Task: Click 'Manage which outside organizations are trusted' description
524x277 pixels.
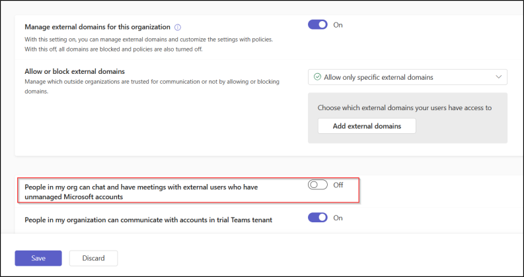Action: (x=152, y=86)
